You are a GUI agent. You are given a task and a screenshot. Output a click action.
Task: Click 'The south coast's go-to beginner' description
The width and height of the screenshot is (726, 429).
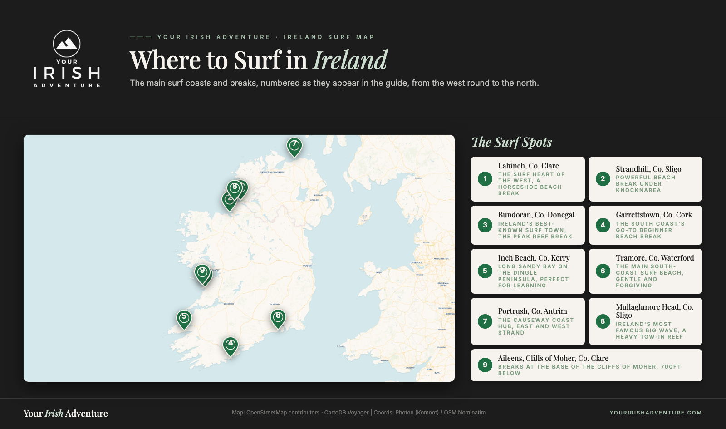(x=650, y=230)
